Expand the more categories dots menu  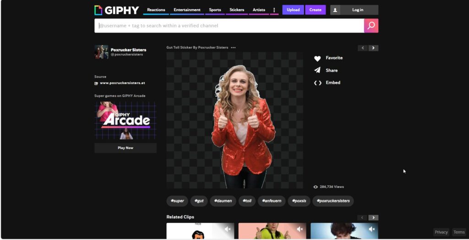(274, 10)
